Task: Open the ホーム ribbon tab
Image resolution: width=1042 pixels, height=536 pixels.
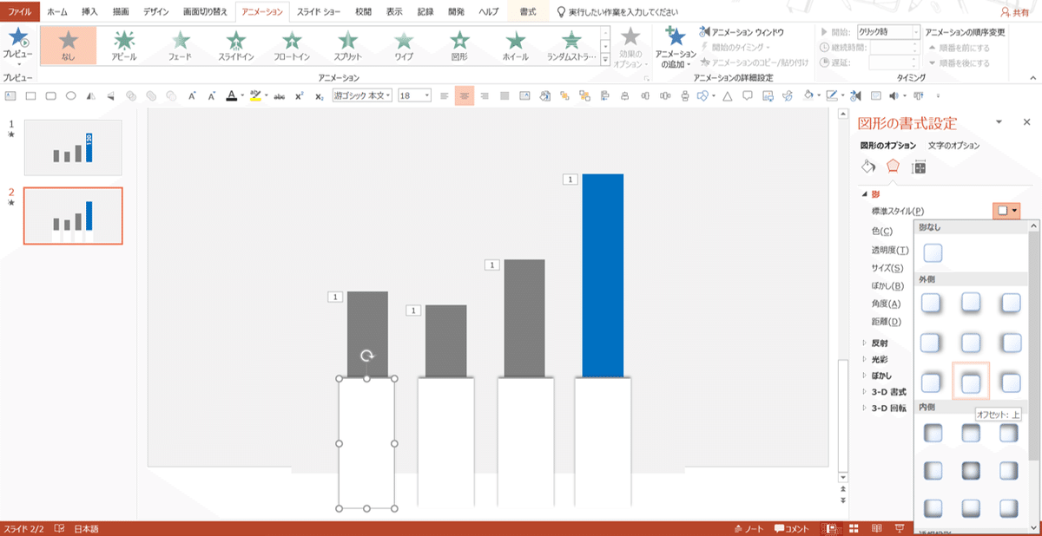Action: (57, 12)
